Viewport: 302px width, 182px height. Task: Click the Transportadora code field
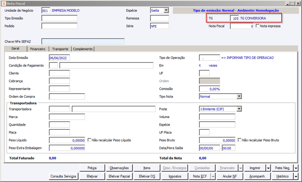tap(59, 109)
